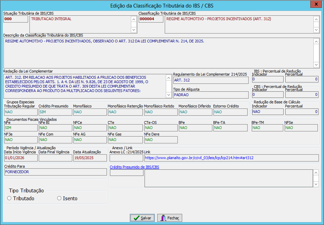
Task: Click the Classificação Tributária code field 000004
Action: [151, 19]
